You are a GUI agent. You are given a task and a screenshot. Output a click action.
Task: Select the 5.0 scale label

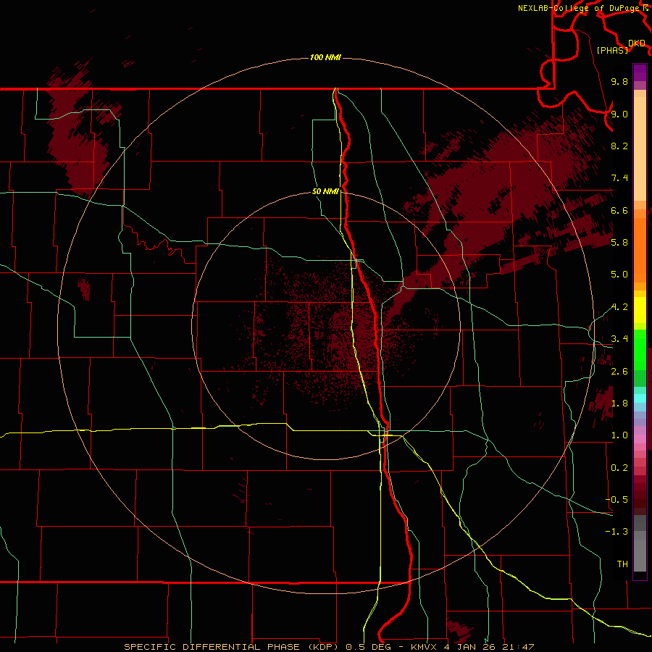click(x=619, y=275)
